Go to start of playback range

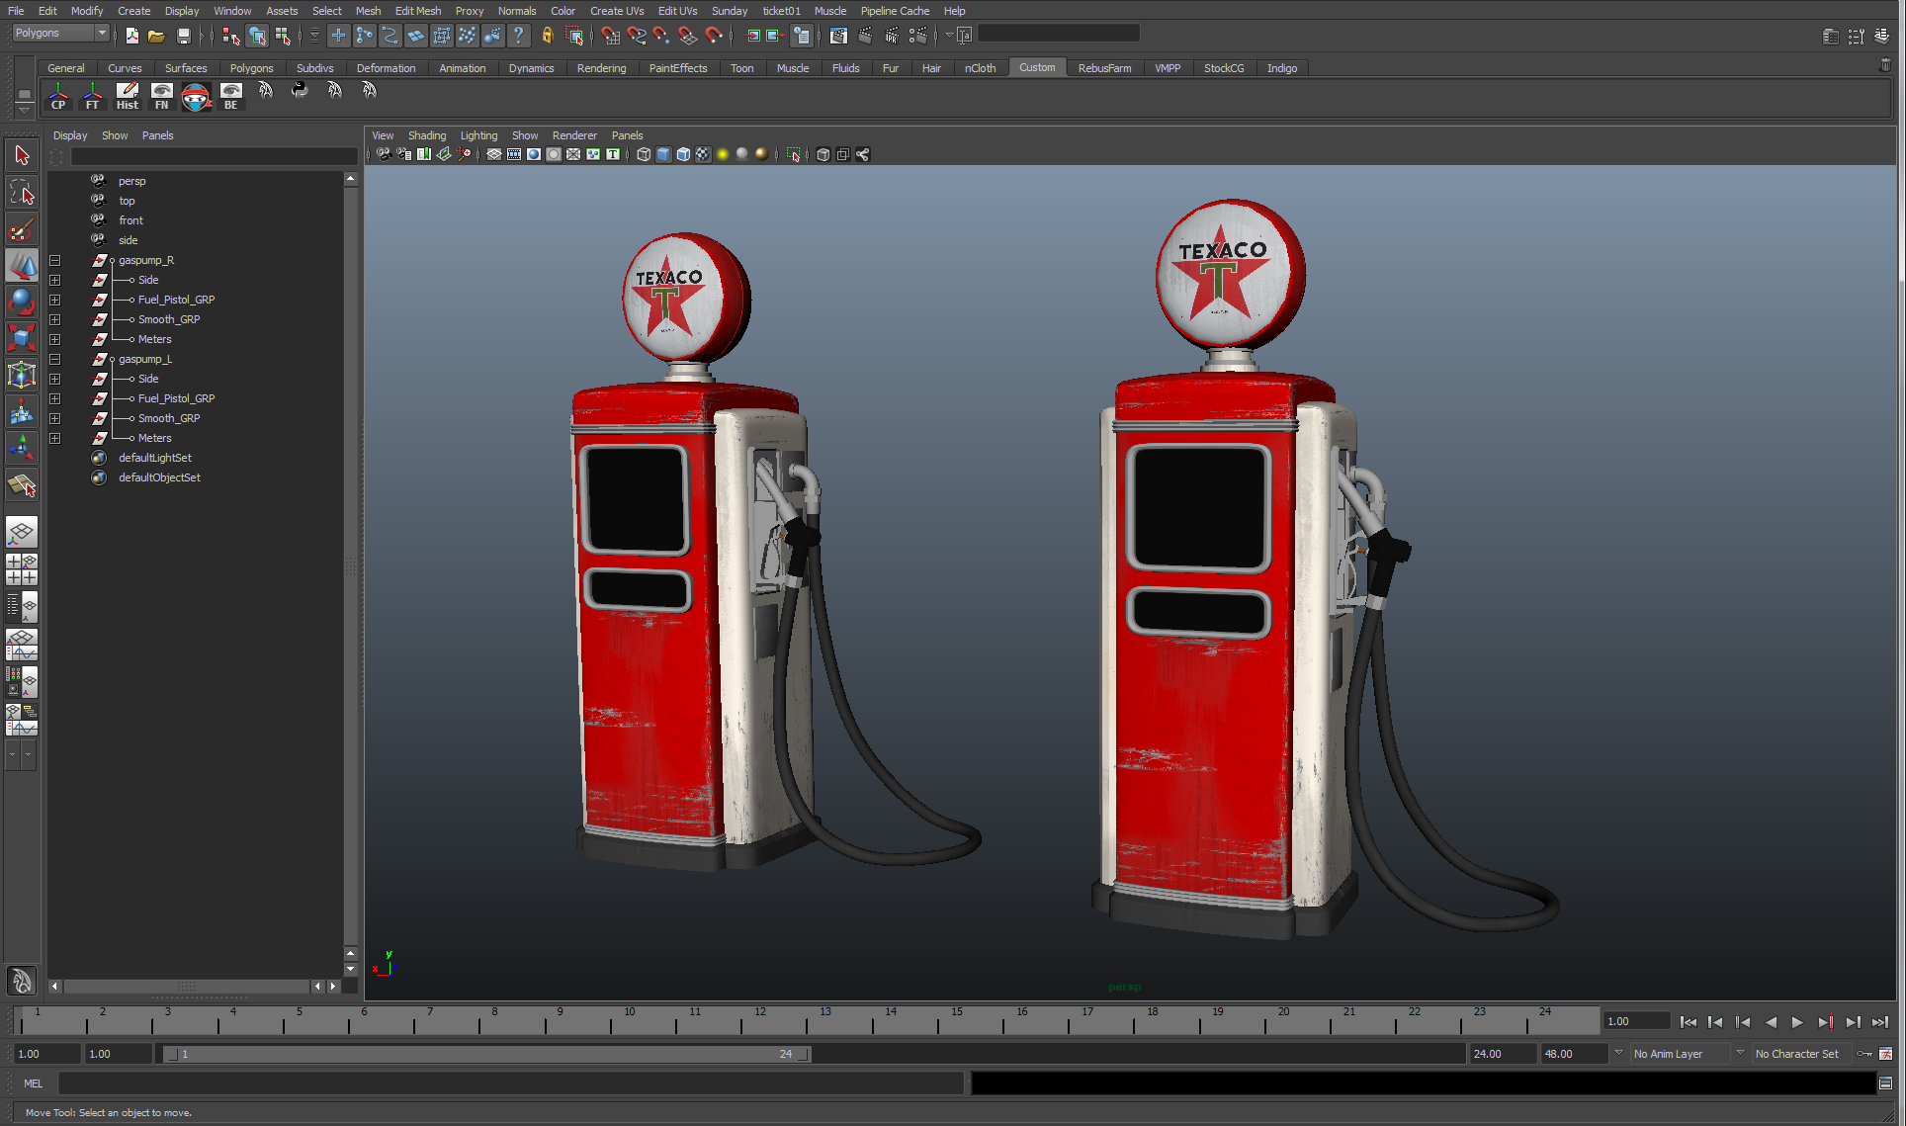point(1689,1022)
